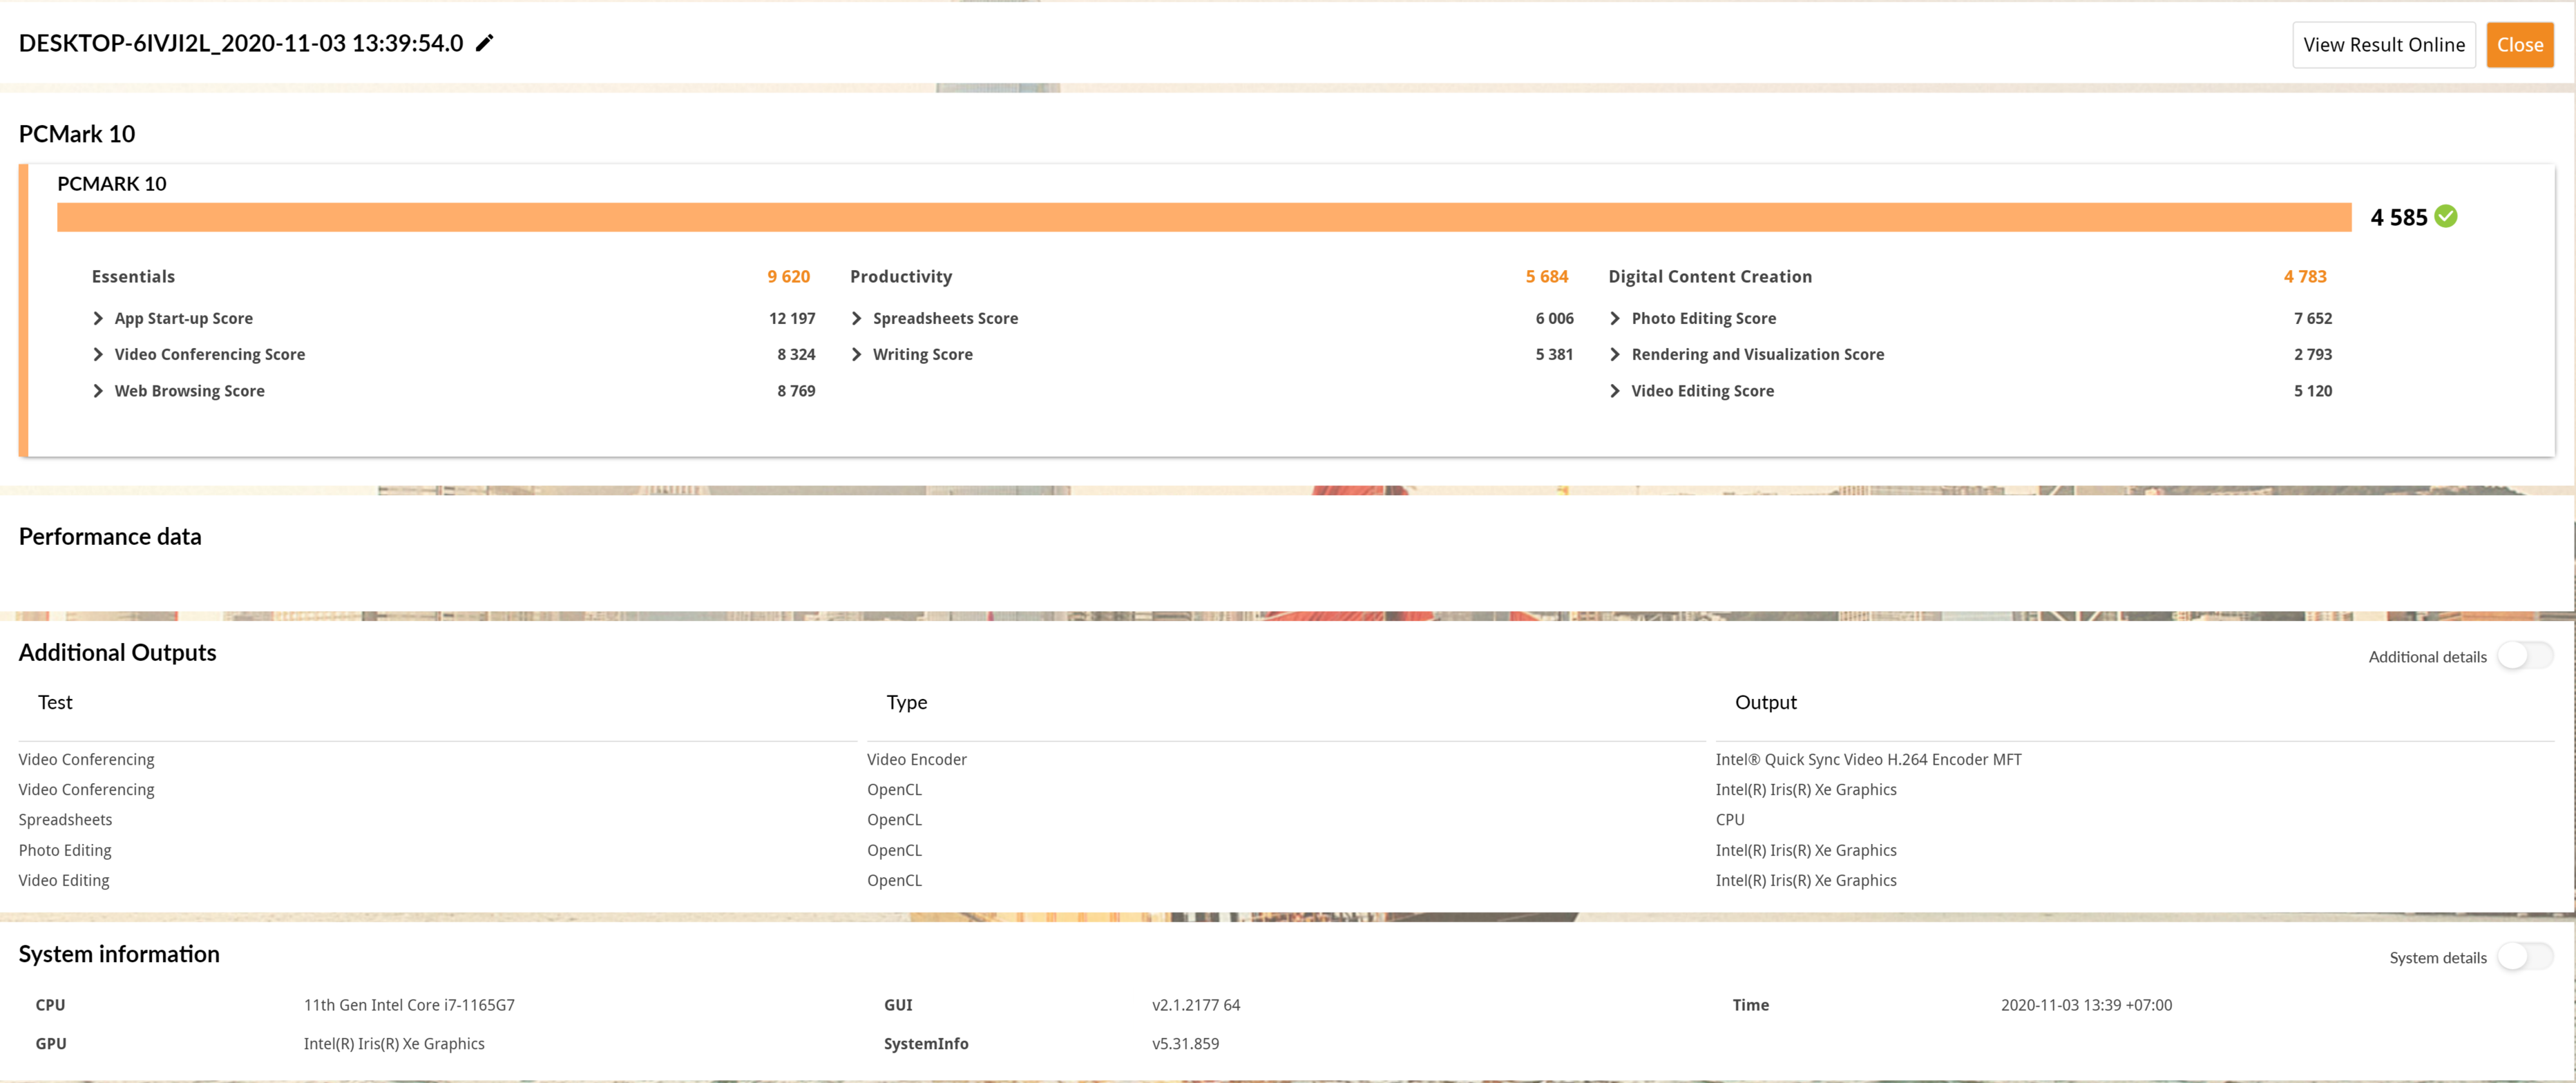Click the Additional Outputs heading

click(x=117, y=652)
